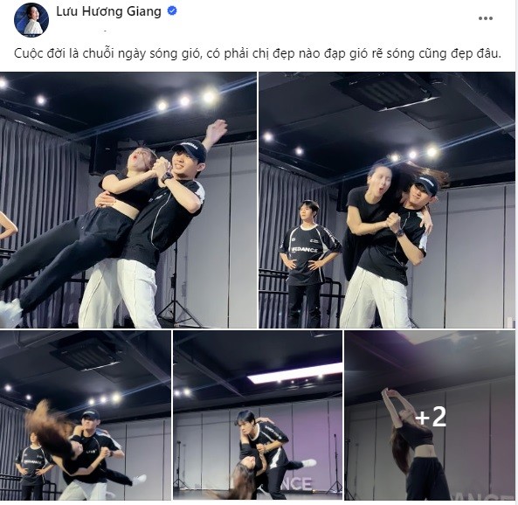Open the Lưu Hương Giang profile name link
The height and width of the screenshot is (505, 518).
pos(108,11)
